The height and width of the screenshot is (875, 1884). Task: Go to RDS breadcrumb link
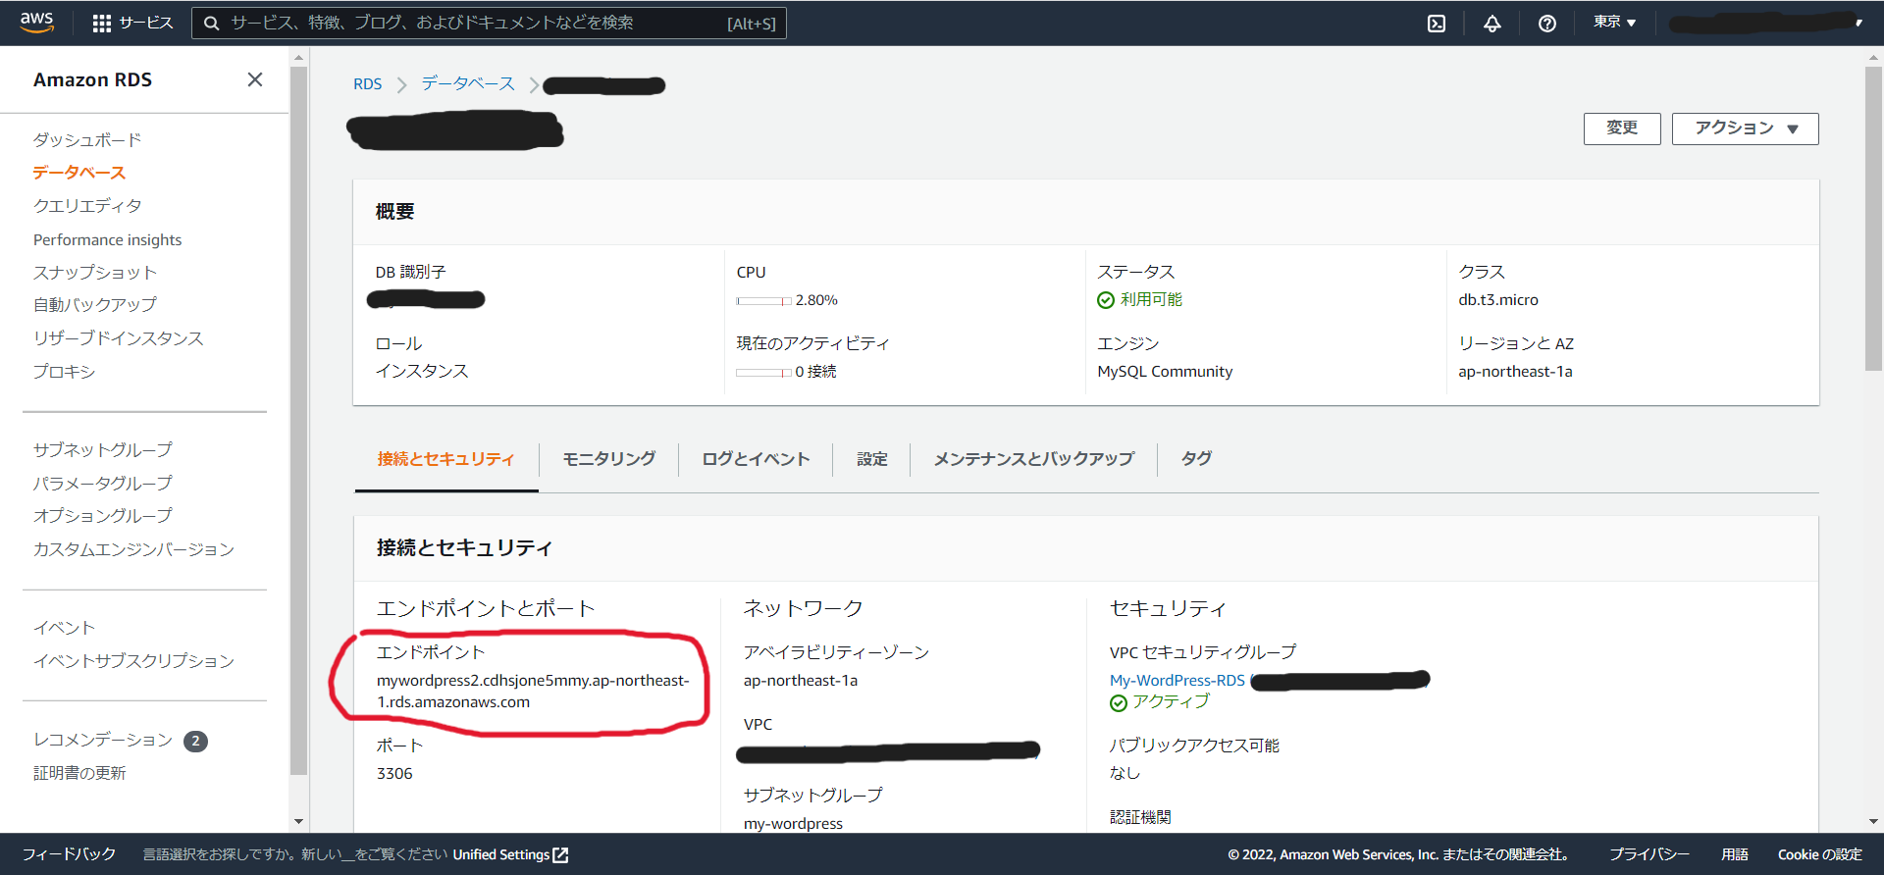[368, 84]
